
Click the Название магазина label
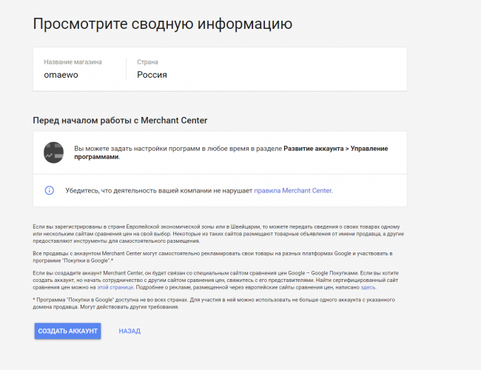pyautogui.click(x=73, y=62)
